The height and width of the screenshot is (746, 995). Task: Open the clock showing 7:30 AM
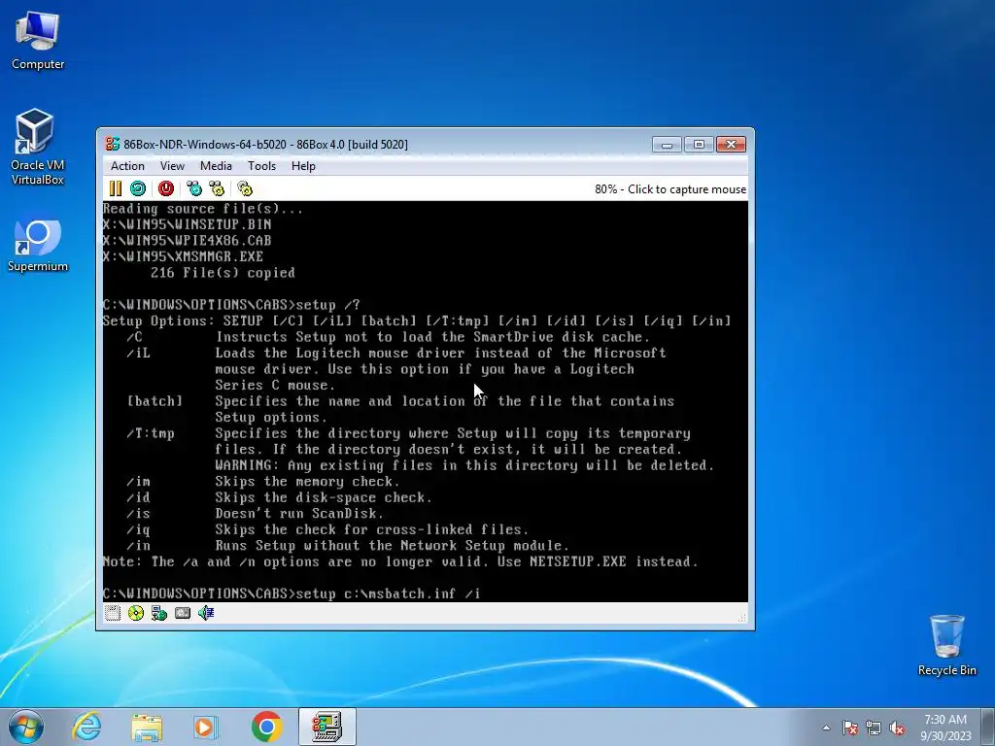point(945,728)
